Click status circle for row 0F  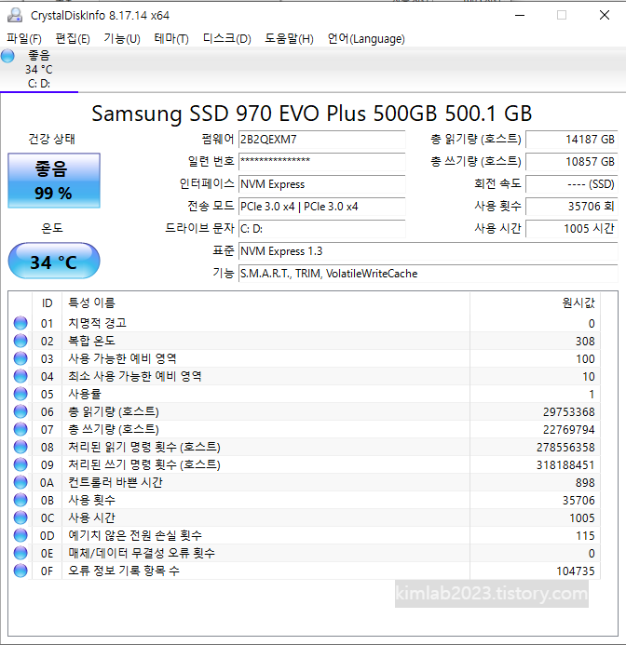[x=20, y=571]
